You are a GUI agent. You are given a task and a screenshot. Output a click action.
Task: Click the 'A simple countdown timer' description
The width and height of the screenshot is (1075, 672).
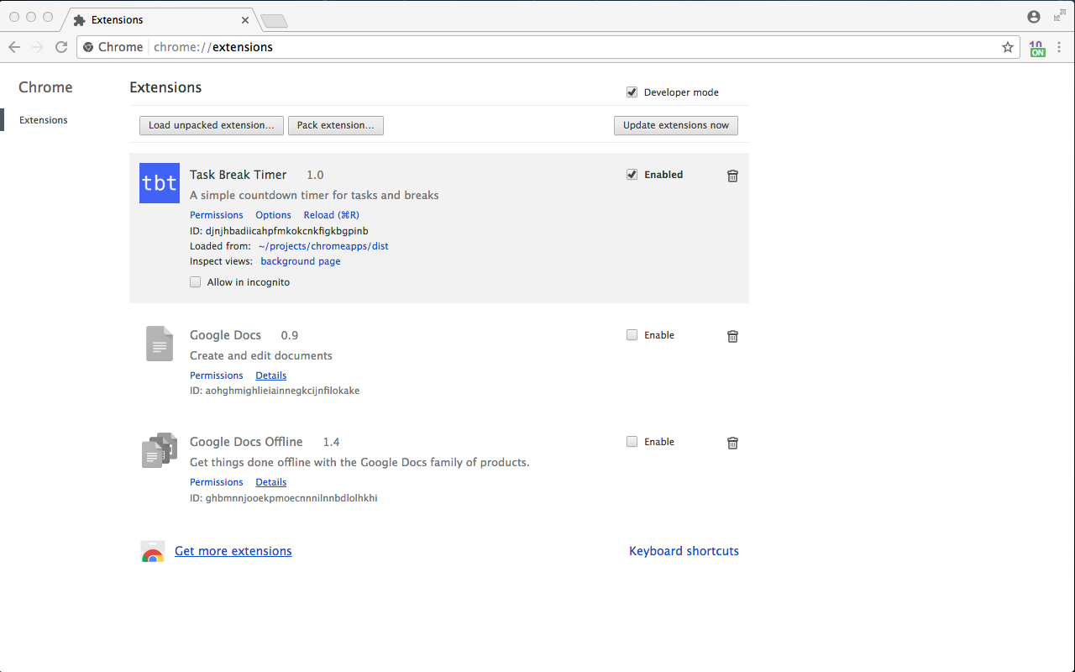click(x=314, y=195)
